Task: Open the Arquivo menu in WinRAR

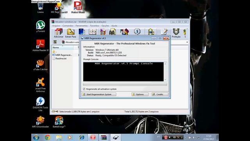Action: 56,25
